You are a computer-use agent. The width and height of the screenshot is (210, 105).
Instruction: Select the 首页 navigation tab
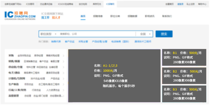click(x=83, y=16)
